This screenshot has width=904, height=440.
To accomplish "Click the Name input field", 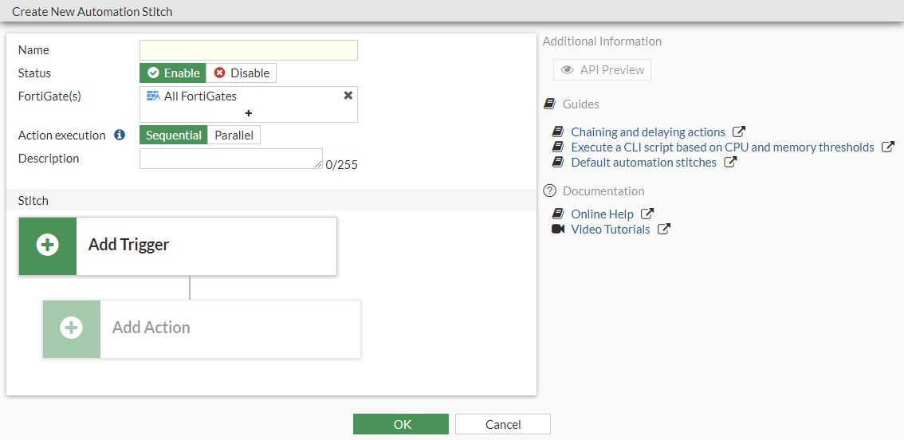I will pos(249,50).
